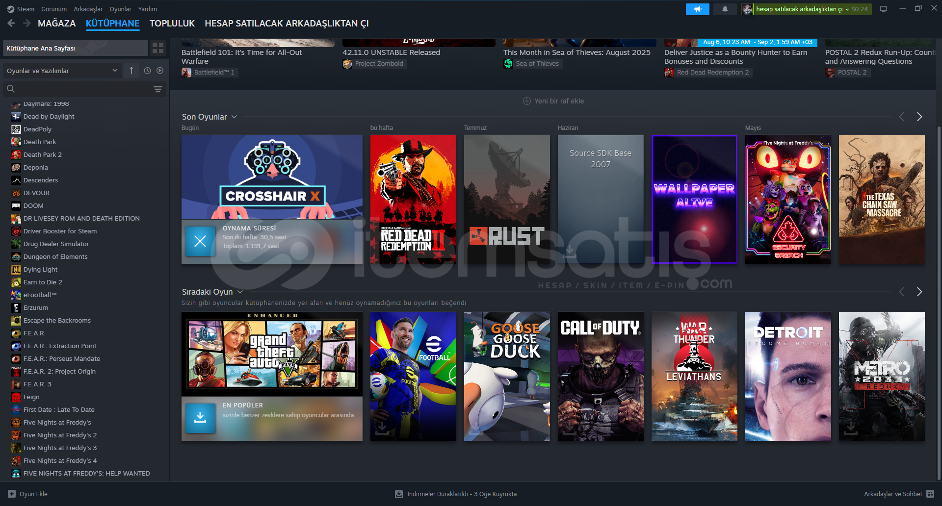Open the Steam menu
Image resolution: width=942 pixels, height=506 pixels.
coord(26,9)
